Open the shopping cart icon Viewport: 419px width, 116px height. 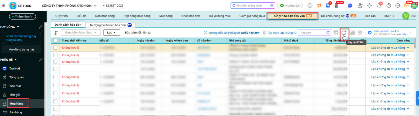(x=328, y=5)
